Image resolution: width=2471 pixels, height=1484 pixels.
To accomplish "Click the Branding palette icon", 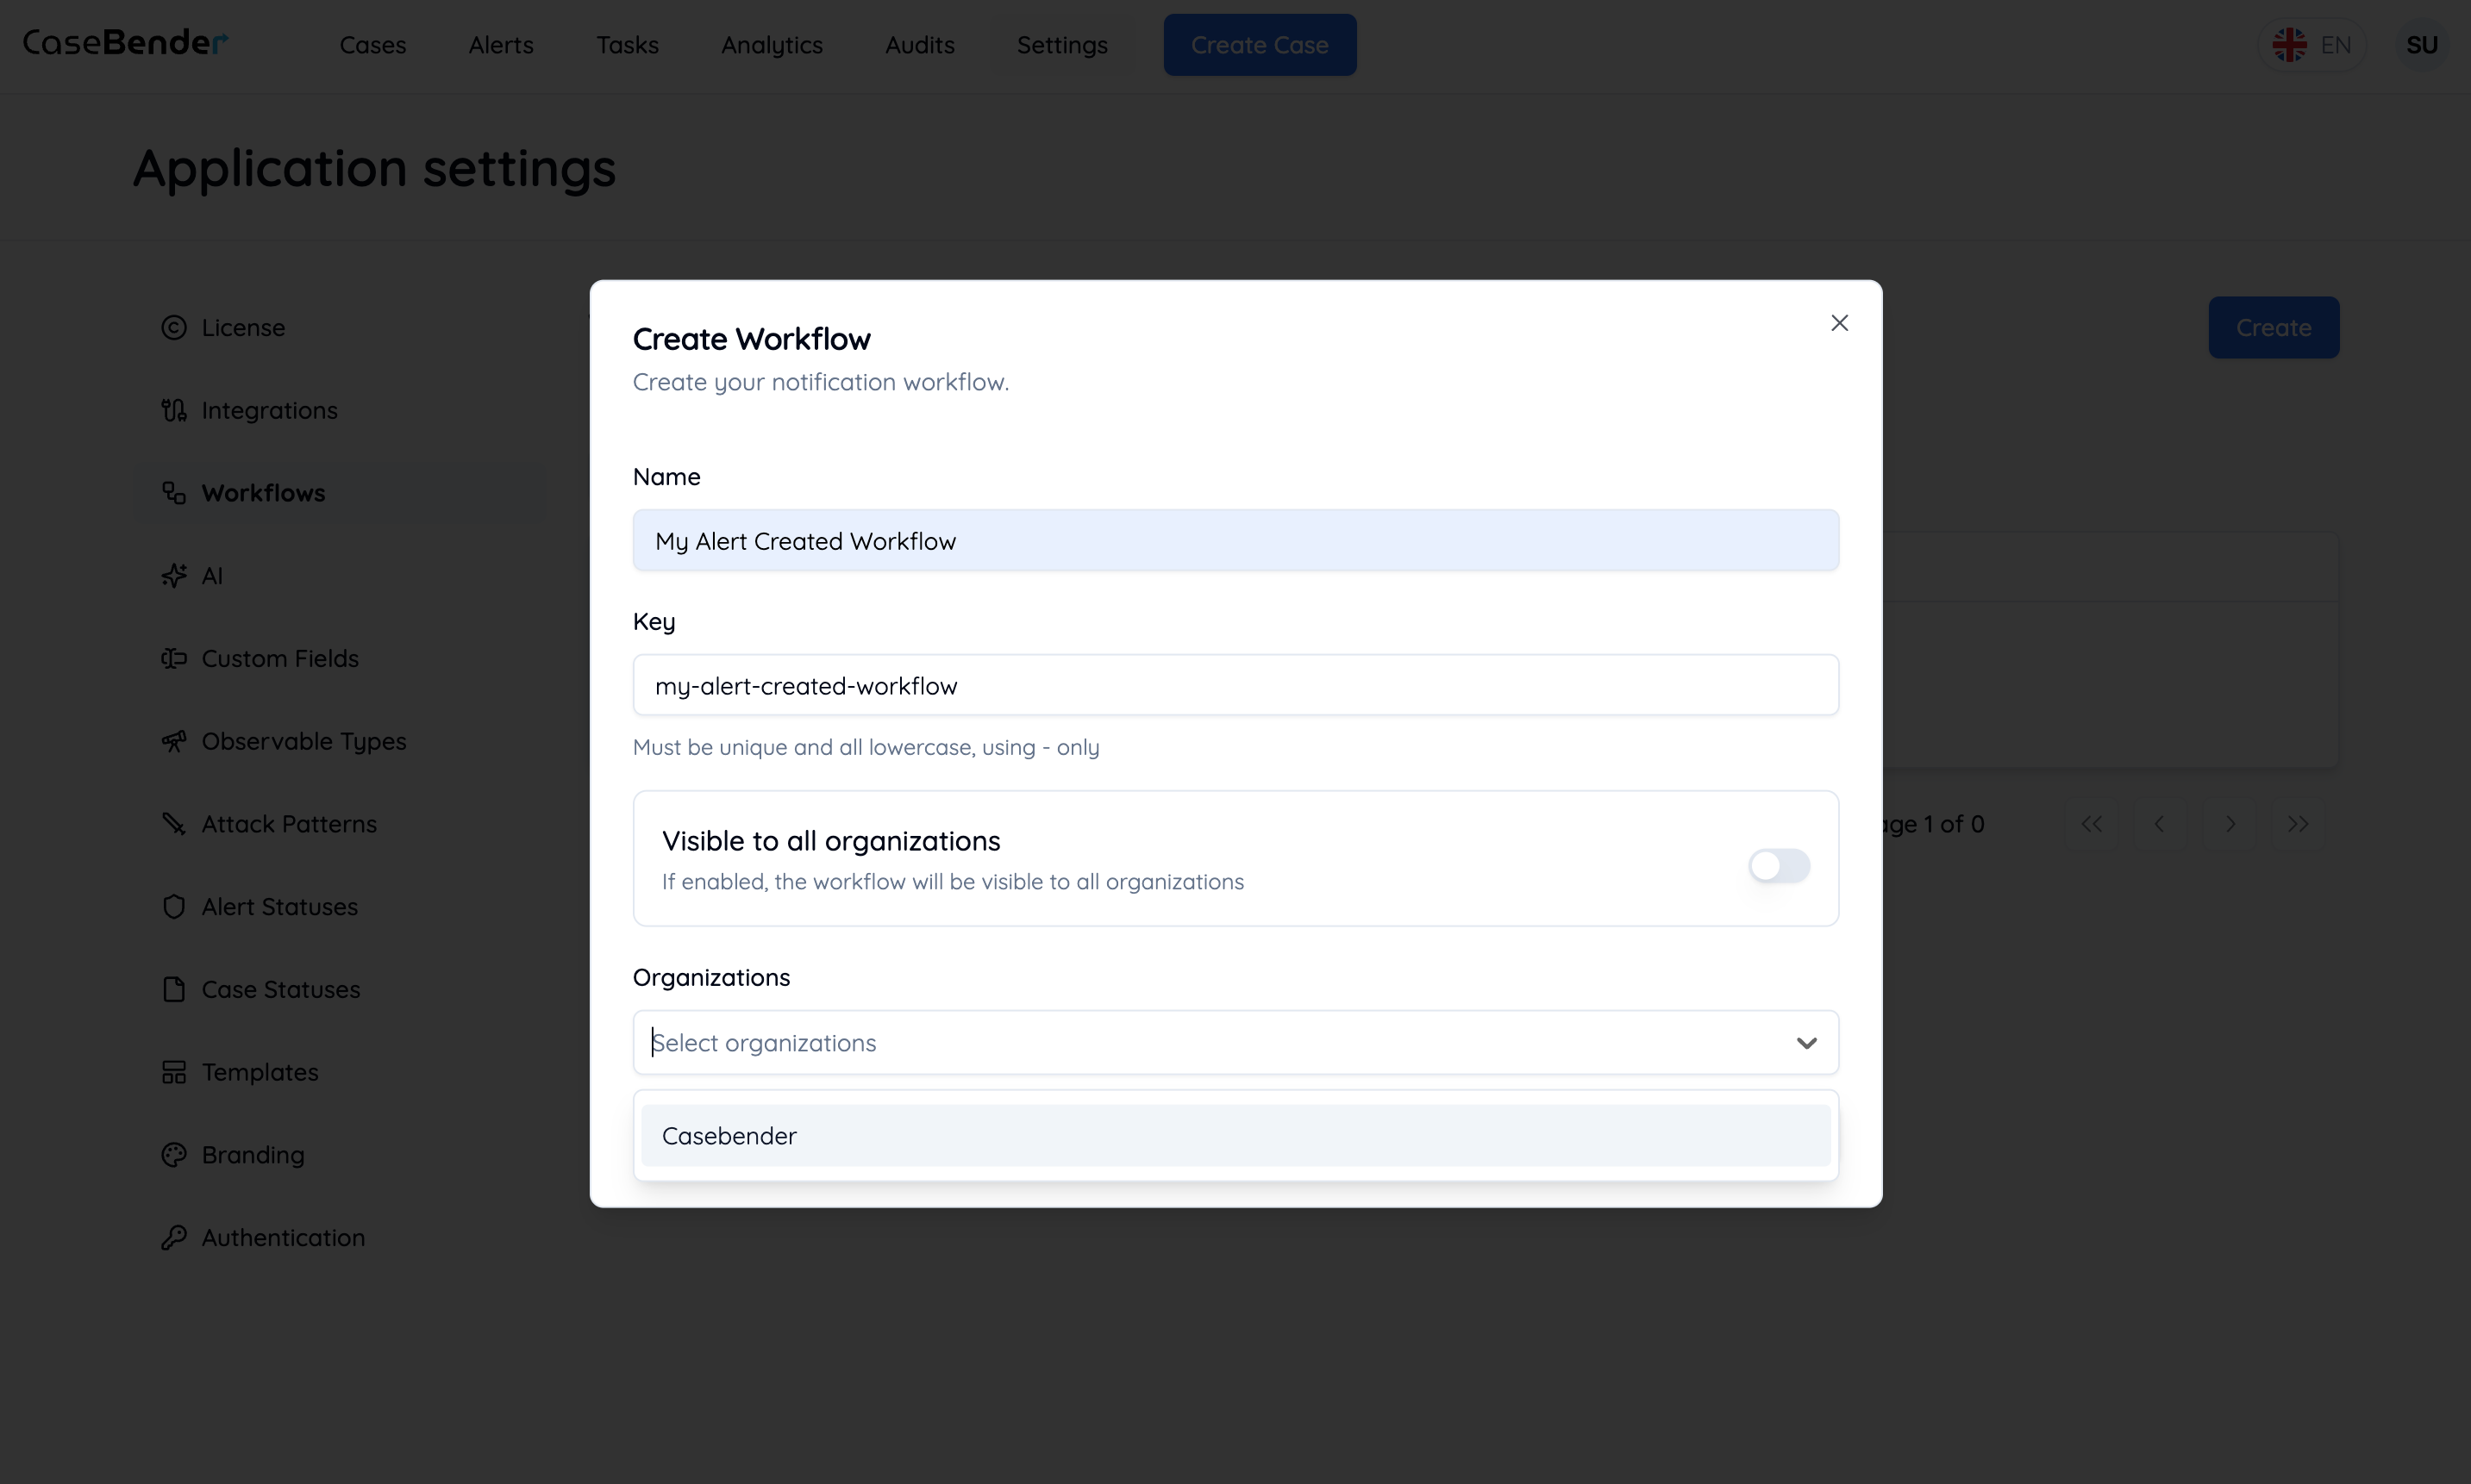I will (174, 1154).
